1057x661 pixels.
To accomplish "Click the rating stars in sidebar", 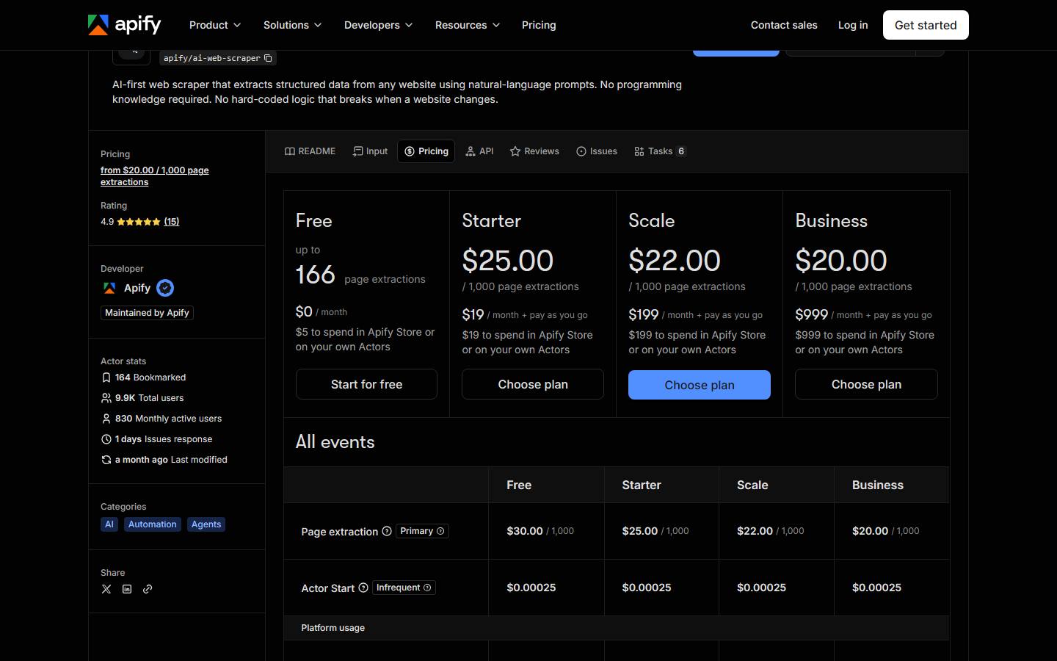I will [x=138, y=222].
